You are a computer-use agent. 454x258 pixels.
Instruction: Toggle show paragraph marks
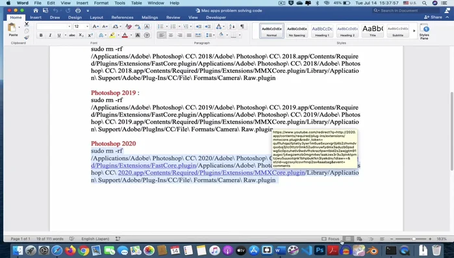pos(242,27)
